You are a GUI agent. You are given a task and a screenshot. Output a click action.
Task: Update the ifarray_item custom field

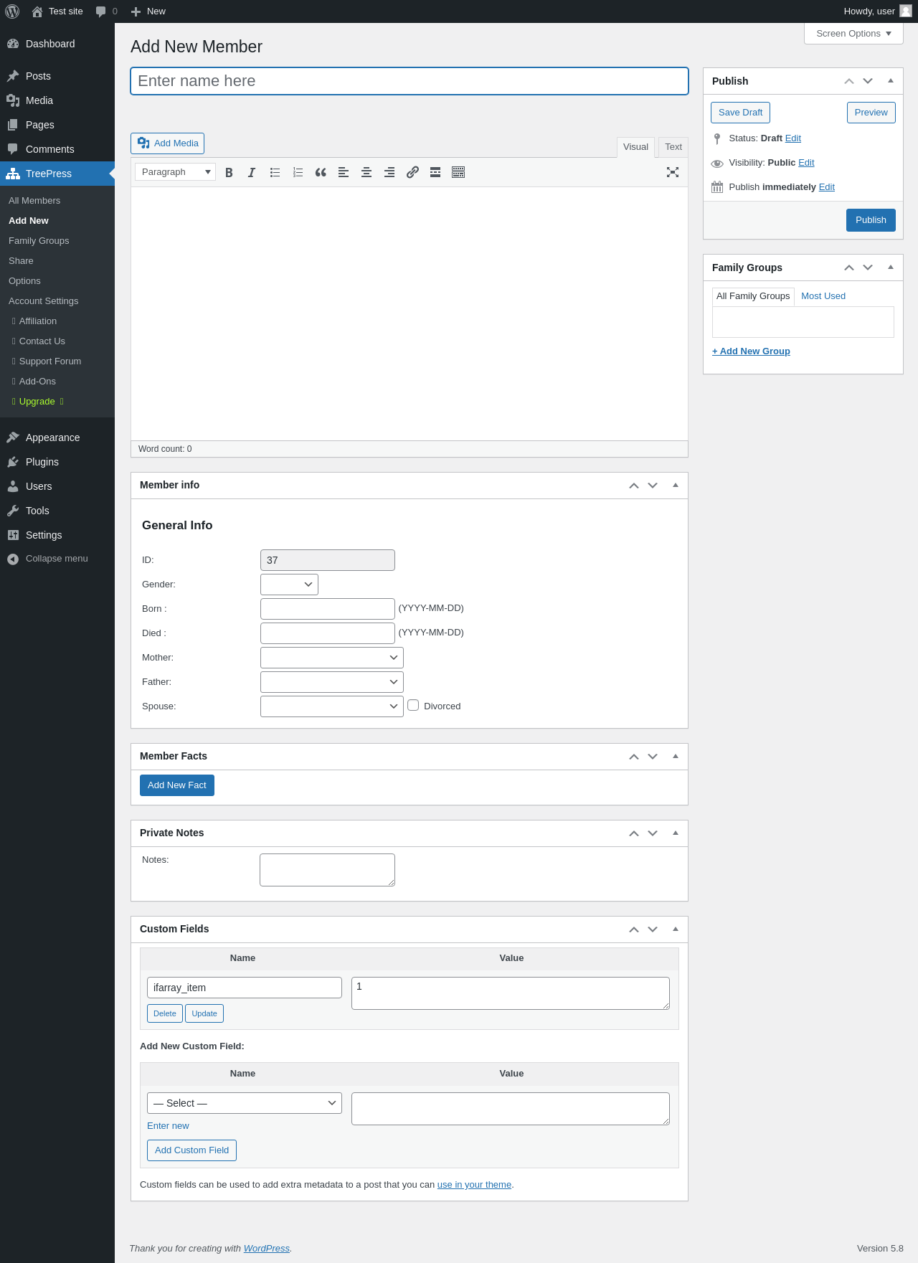coord(204,1013)
